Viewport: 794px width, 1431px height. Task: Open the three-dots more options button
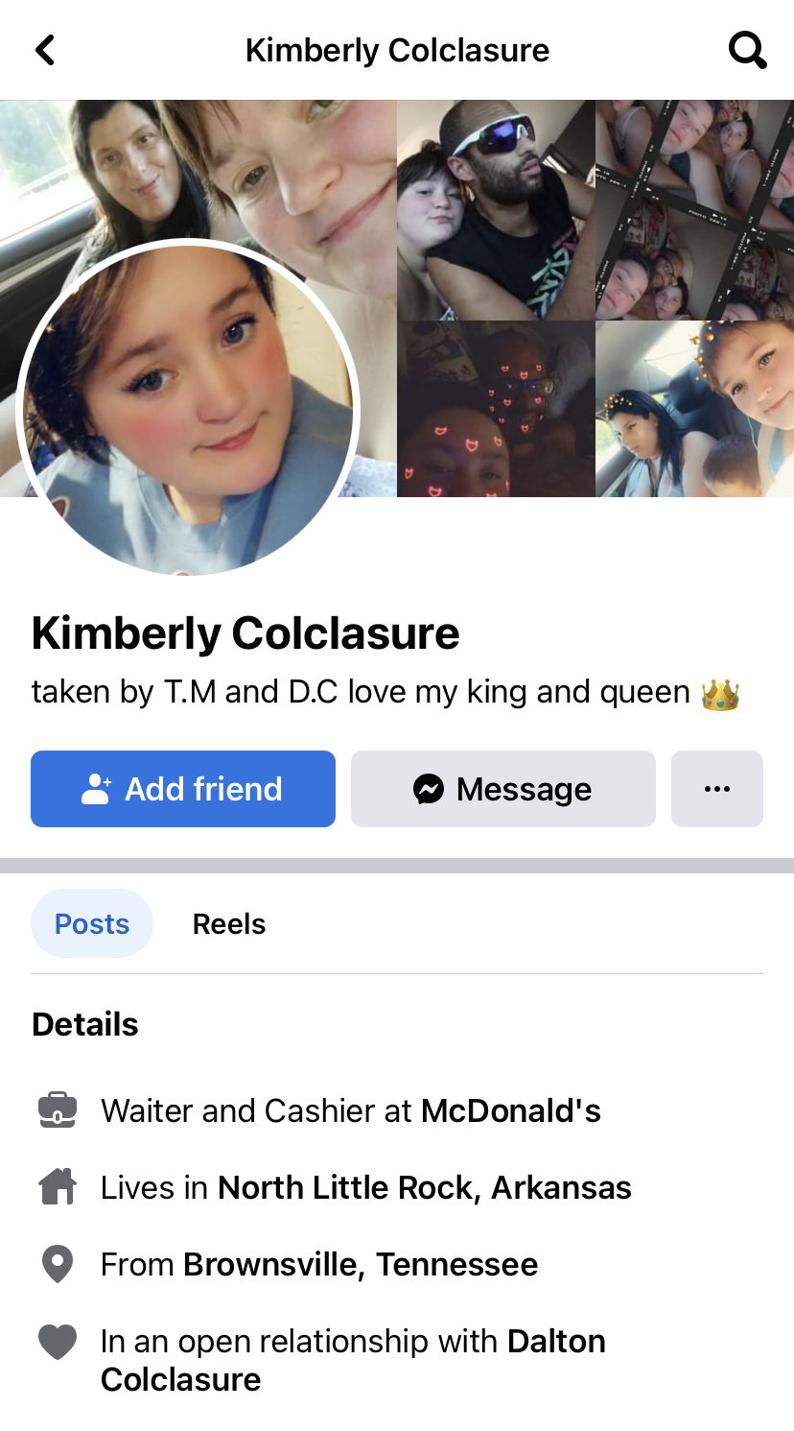coord(717,789)
